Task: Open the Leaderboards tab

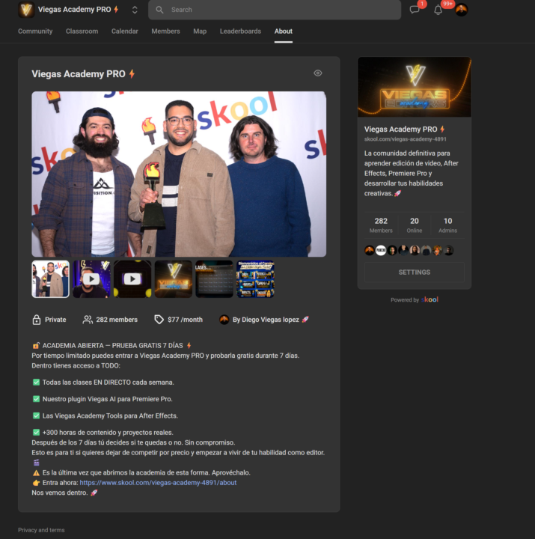Action: point(240,31)
